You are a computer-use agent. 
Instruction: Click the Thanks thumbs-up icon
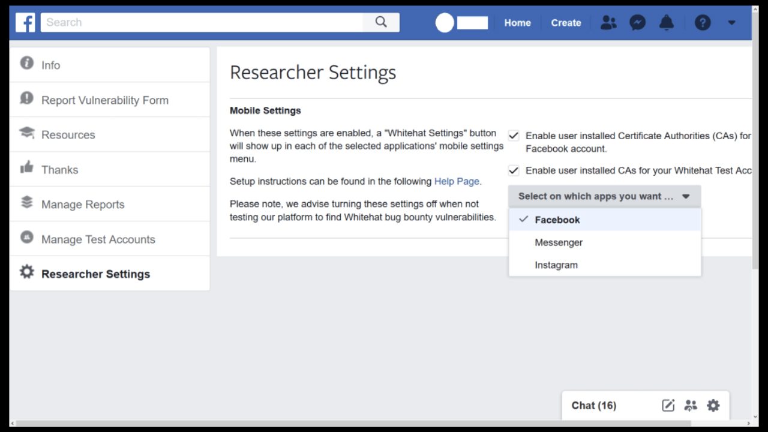[26, 167]
